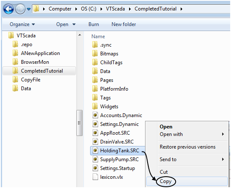This screenshot has height=188, width=231.
Task: Click the VTScada folder icon in tree
Action: point(11,35)
